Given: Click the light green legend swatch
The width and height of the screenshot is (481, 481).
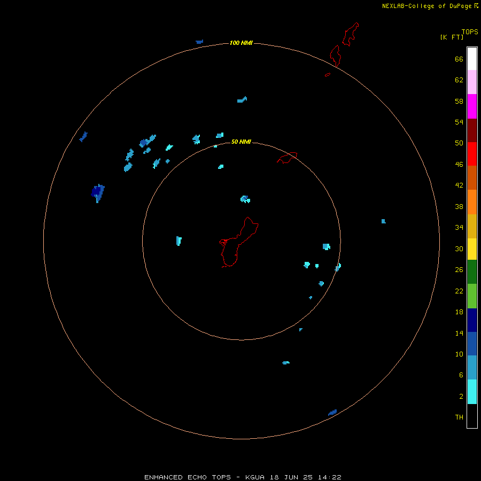Looking at the screenshot, I should pyautogui.click(x=472, y=296).
